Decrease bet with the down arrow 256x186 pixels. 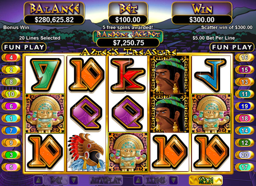point(74,180)
